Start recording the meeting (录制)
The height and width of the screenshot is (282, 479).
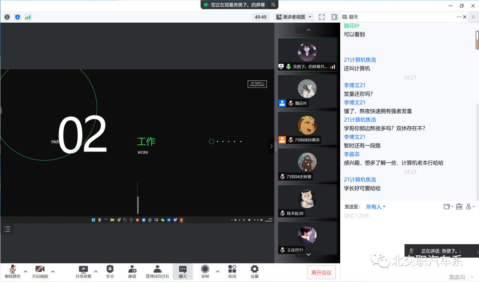pyautogui.click(x=205, y=271)
